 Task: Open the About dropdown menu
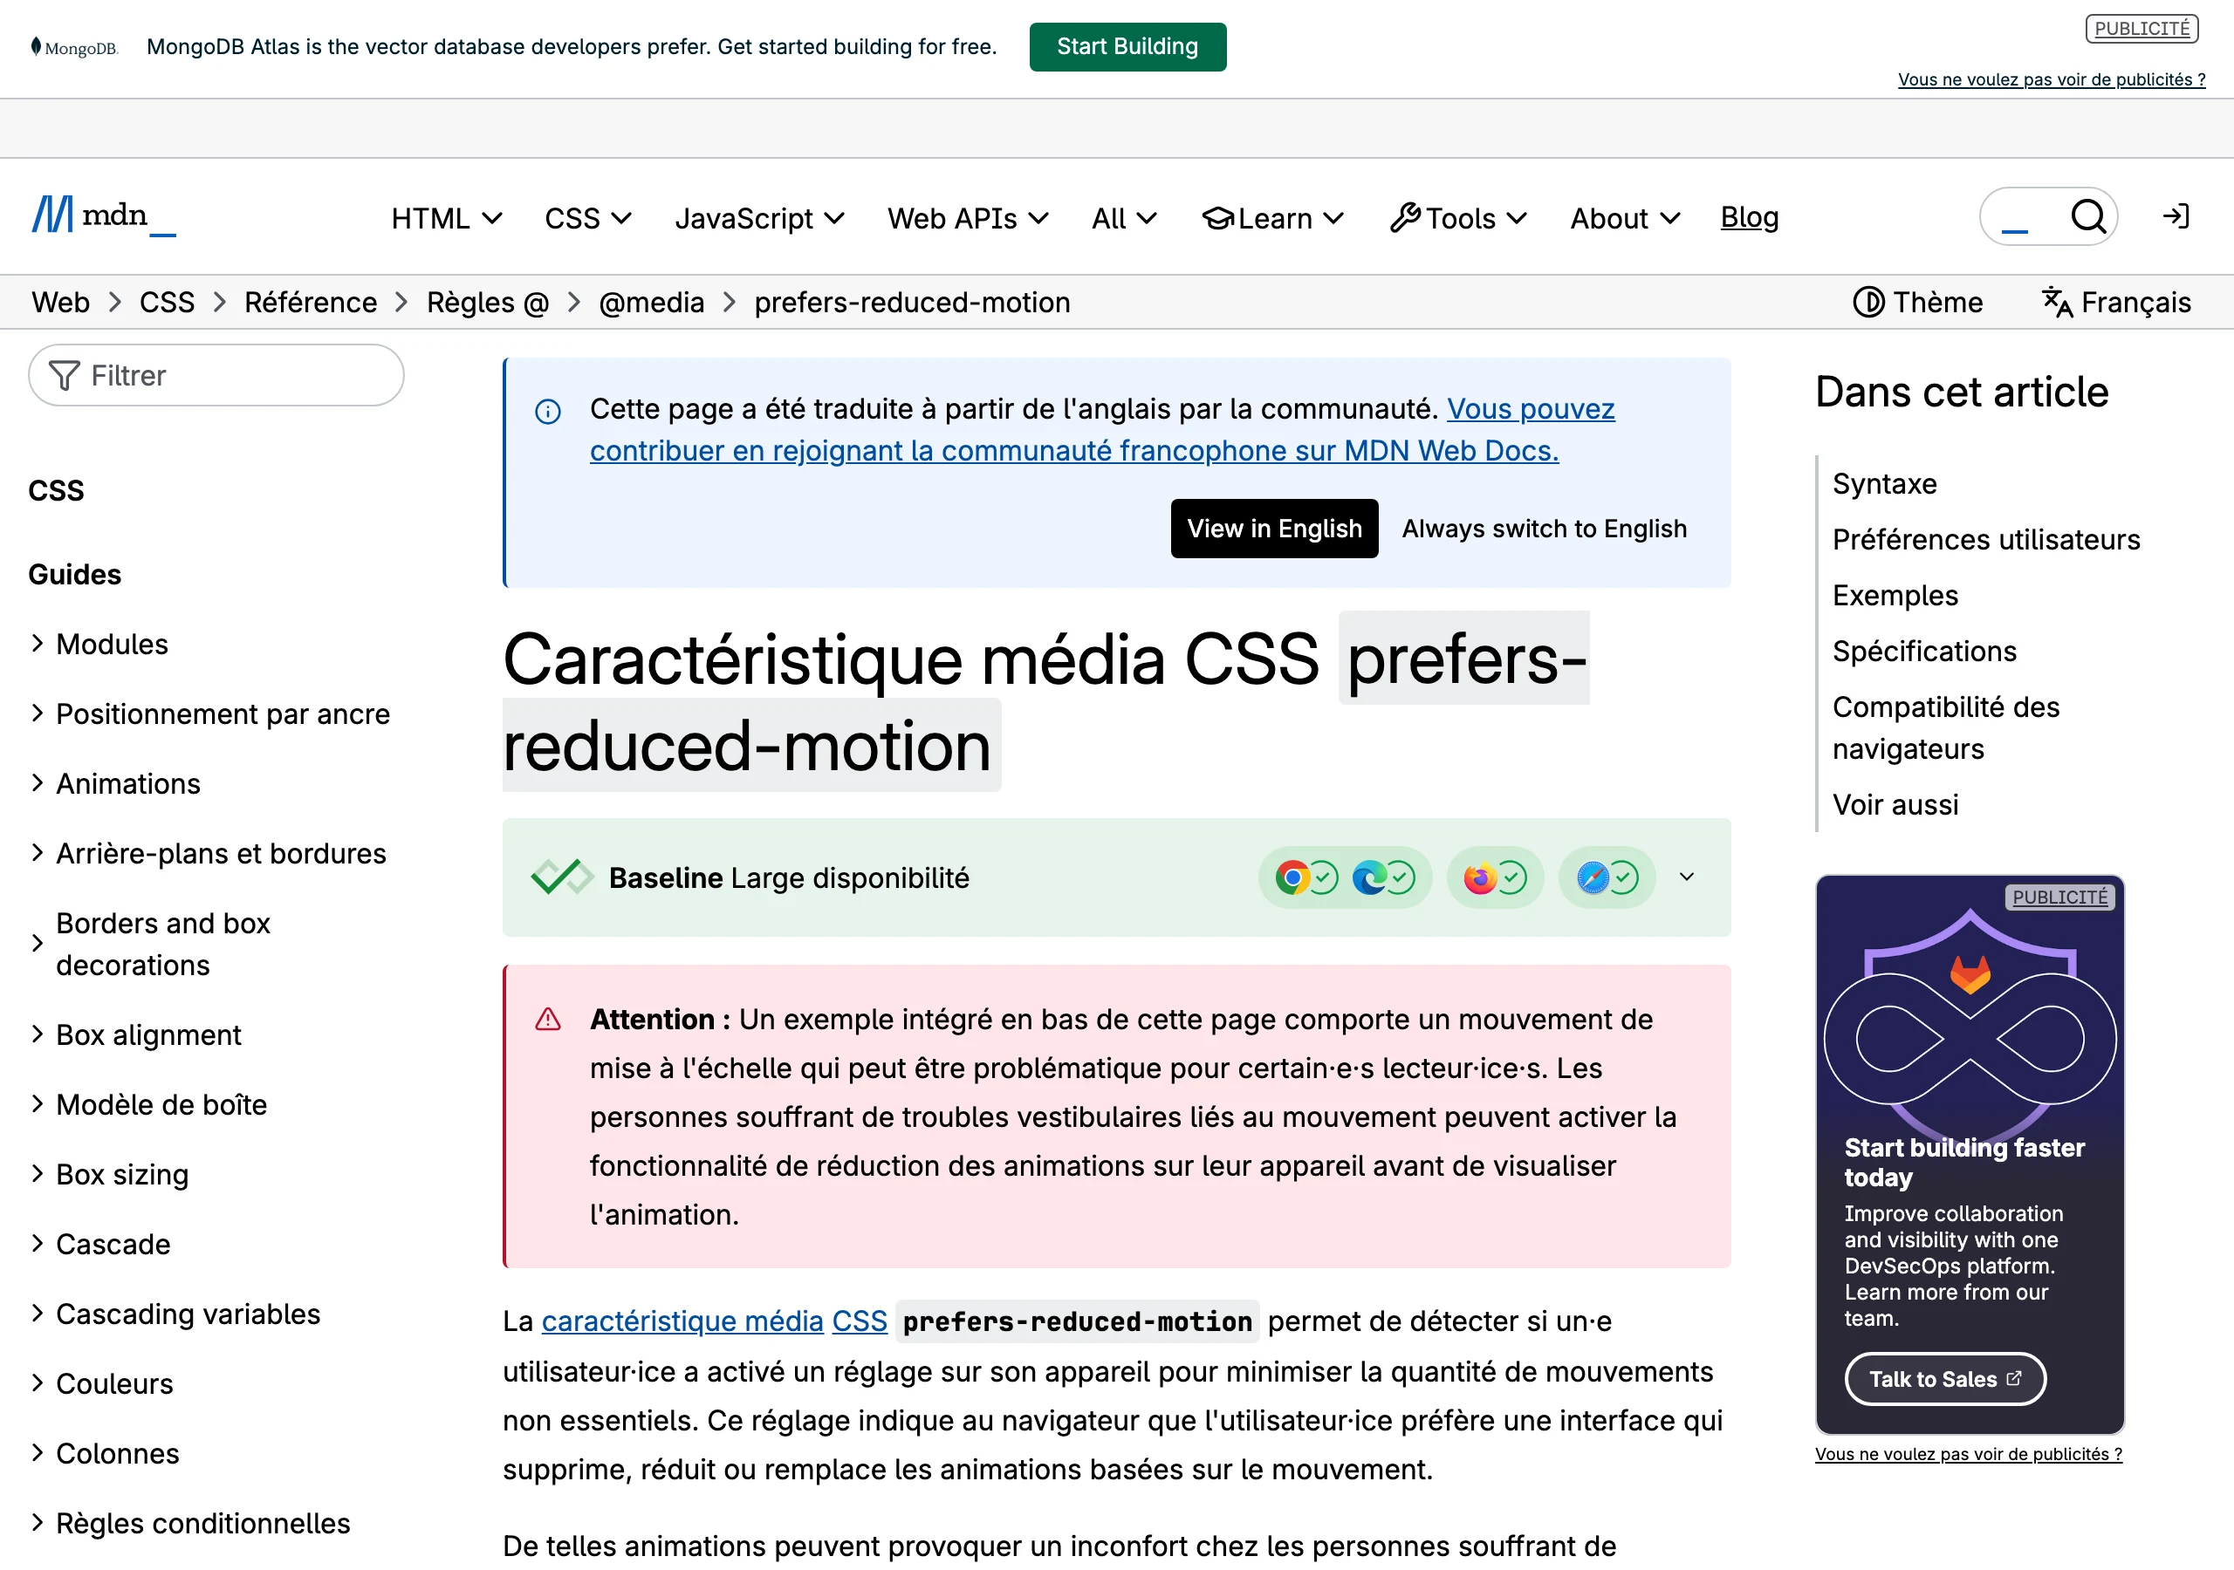(x=1624, y=218)
